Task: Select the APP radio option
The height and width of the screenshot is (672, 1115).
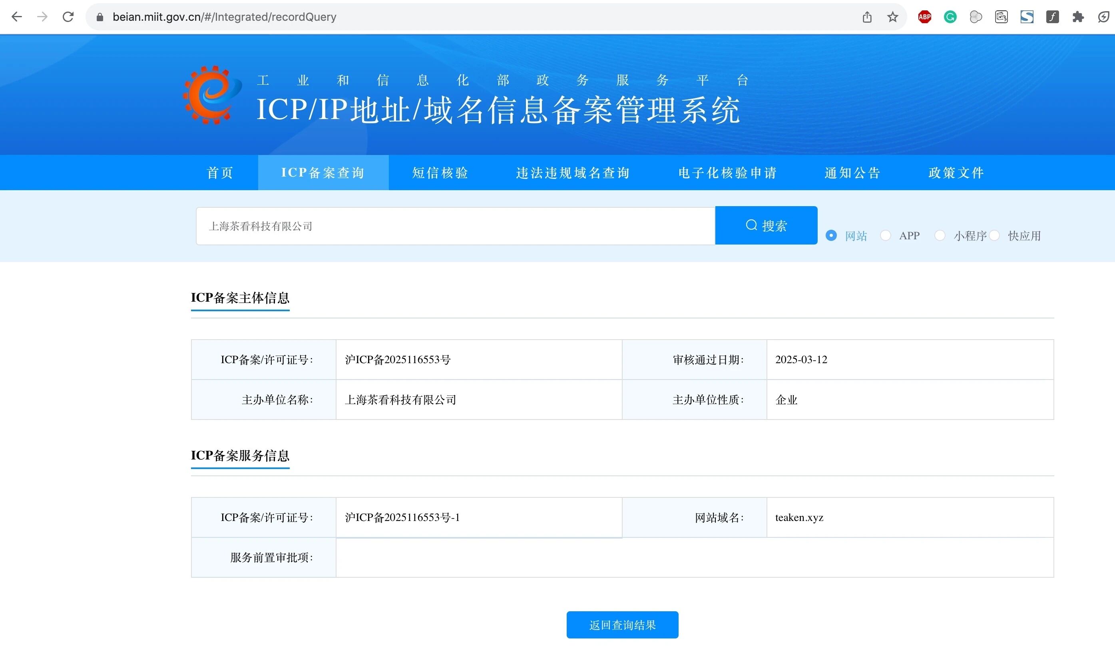Action: tap(886, 235)
